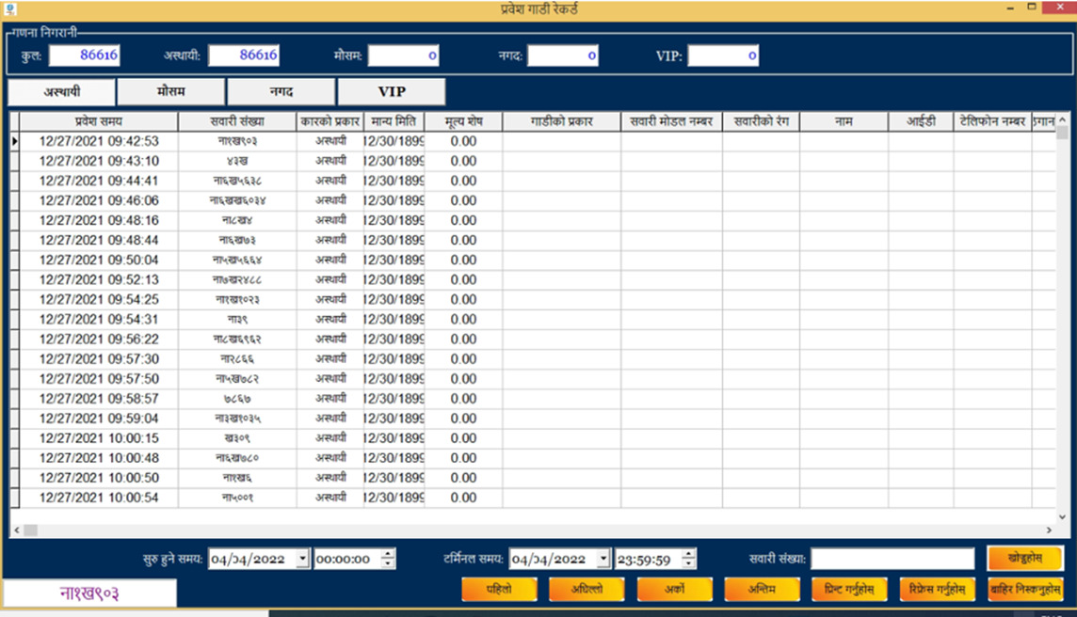The height and width of the screenshot is (617, 1077).
Task: Click the अर्को next button
Action: pyautogui.click(x=674, y=590)
